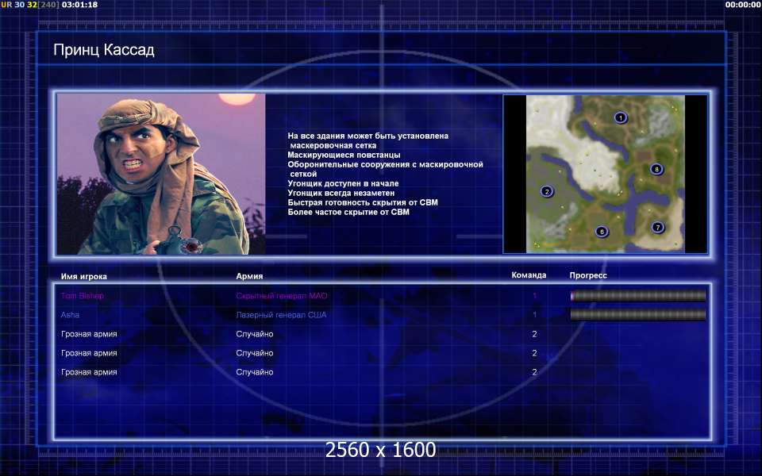Click the 00:00:00 game timer
Image resolution: width=762 pixels, height=476 pixels.
point(743,5)
